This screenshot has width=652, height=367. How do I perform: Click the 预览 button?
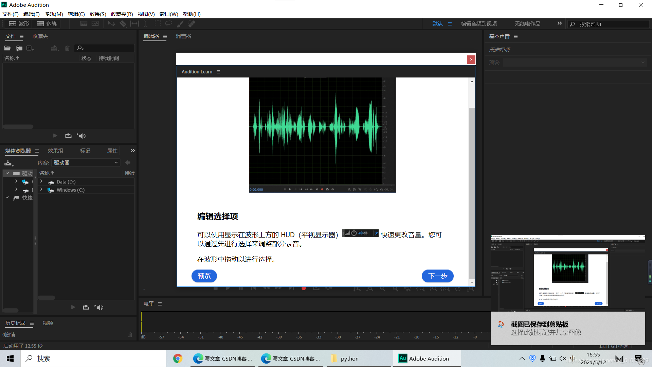(x=204, y=276)
